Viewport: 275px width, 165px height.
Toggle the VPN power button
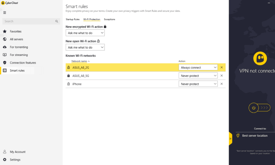(x=254, y=108)
